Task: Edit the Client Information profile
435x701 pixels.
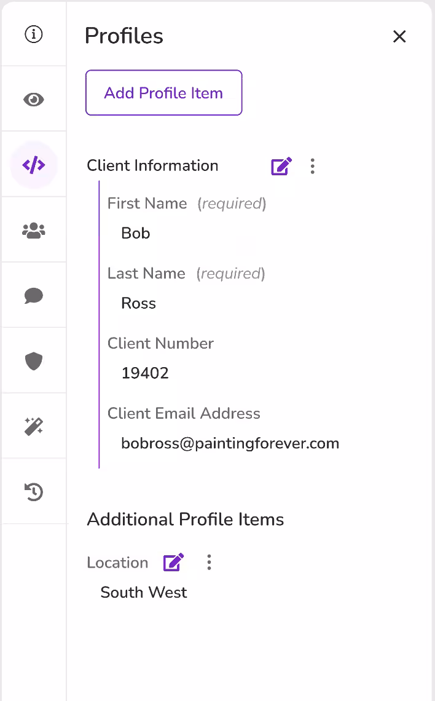Action: click(x=281, y=166)
